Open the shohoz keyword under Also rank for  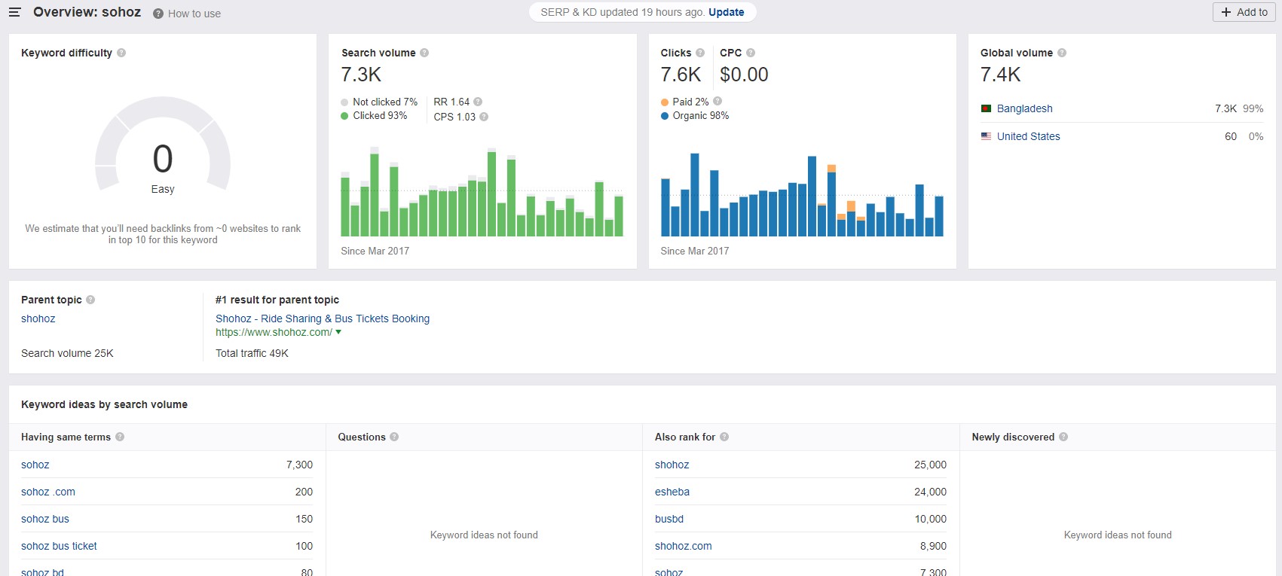click(672, 465)
